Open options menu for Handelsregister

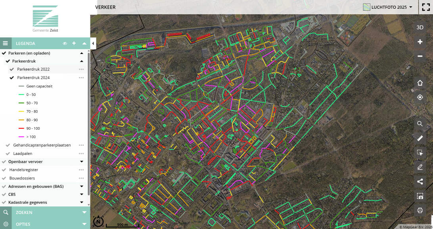pyautogui.click(x=81, y=170)
